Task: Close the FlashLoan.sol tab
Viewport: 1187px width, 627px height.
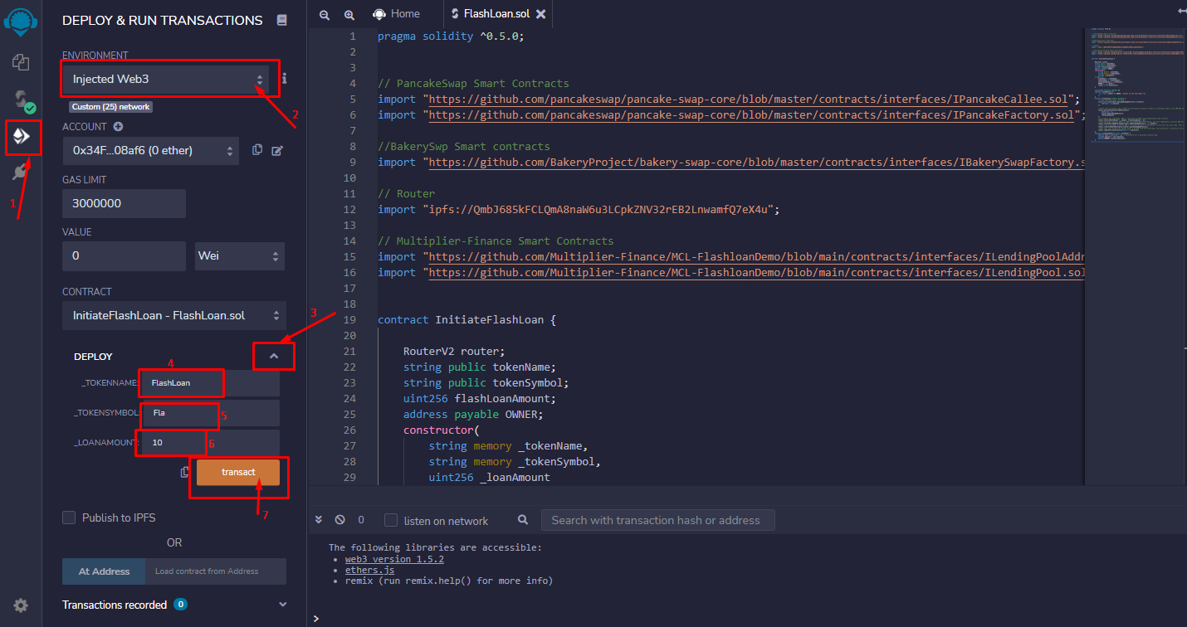Action: click(x=541, y=14)
